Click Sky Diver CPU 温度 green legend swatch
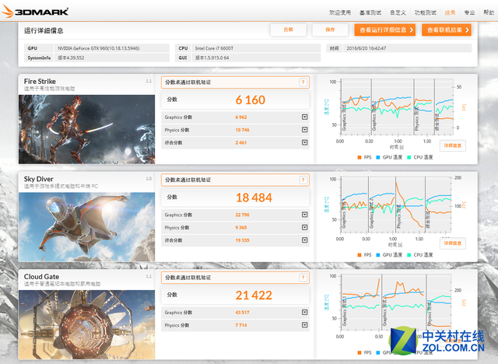This screenshot has height=364, width=498. [x=409, y=255]
